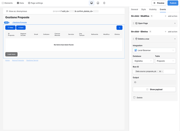
Task: Click the Output value box
Action: click(154, 82)
